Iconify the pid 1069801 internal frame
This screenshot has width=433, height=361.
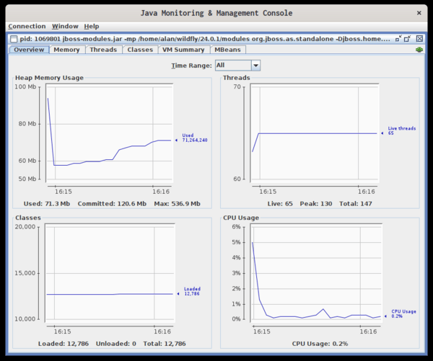398,38
